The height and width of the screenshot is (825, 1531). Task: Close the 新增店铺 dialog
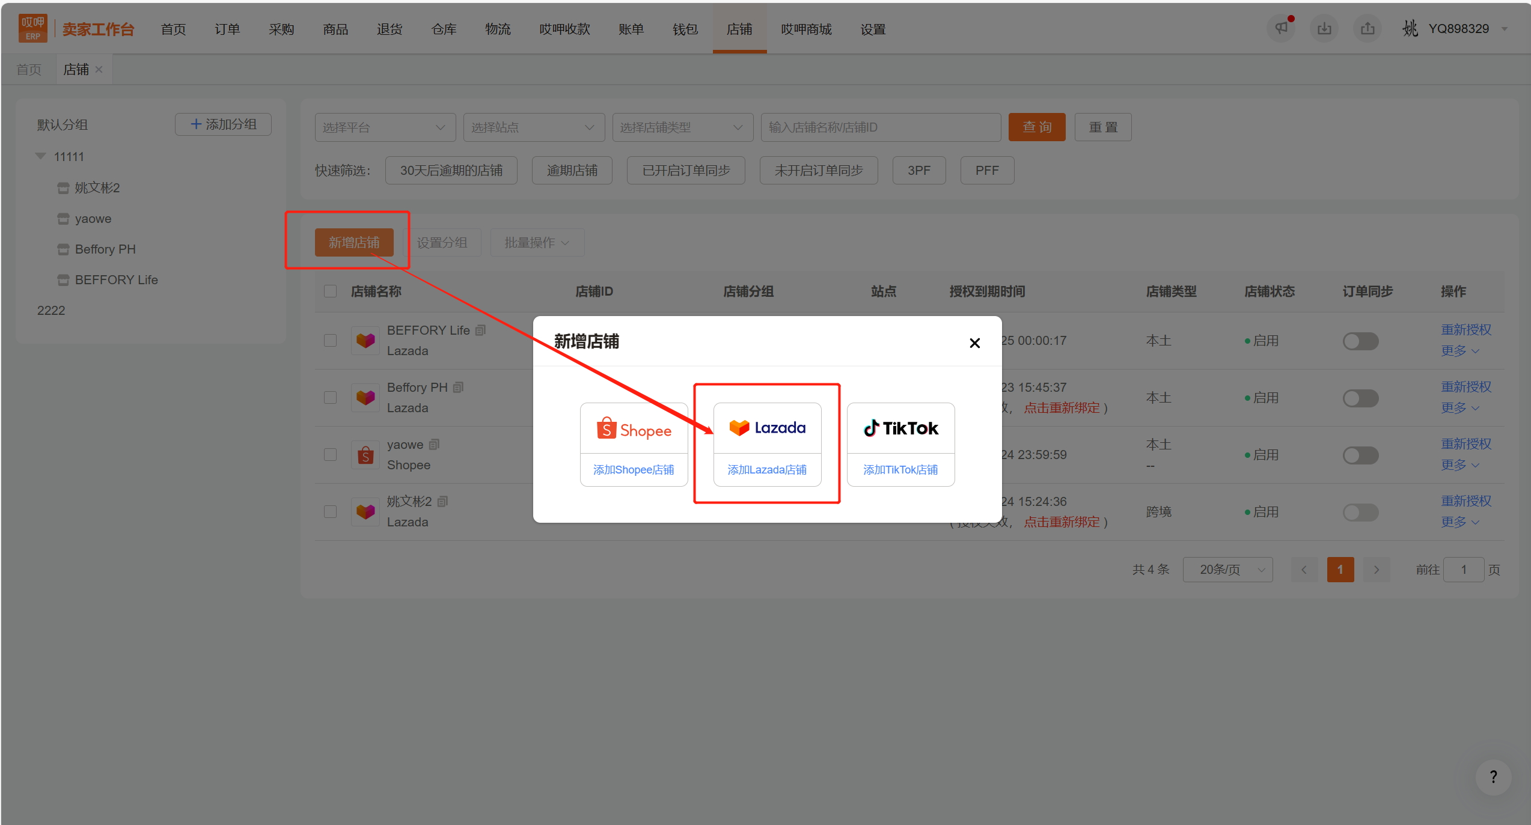[974, 343]
